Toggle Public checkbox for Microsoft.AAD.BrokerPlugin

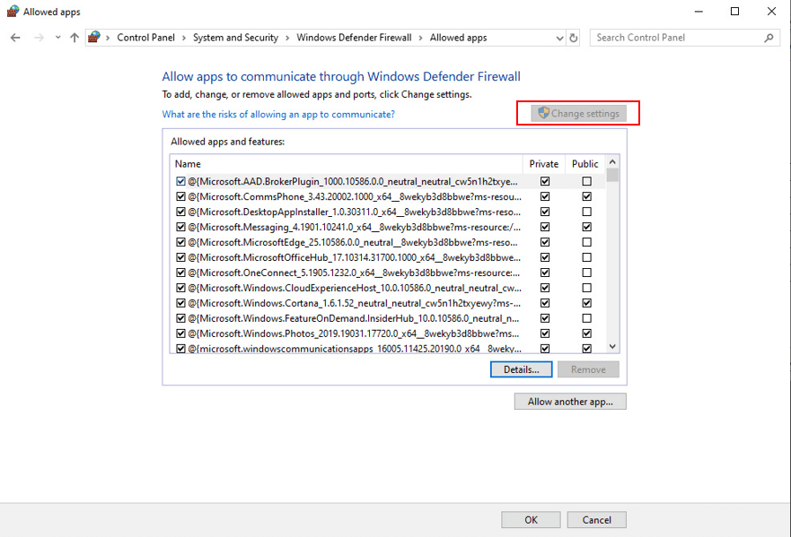coord(586,181)
